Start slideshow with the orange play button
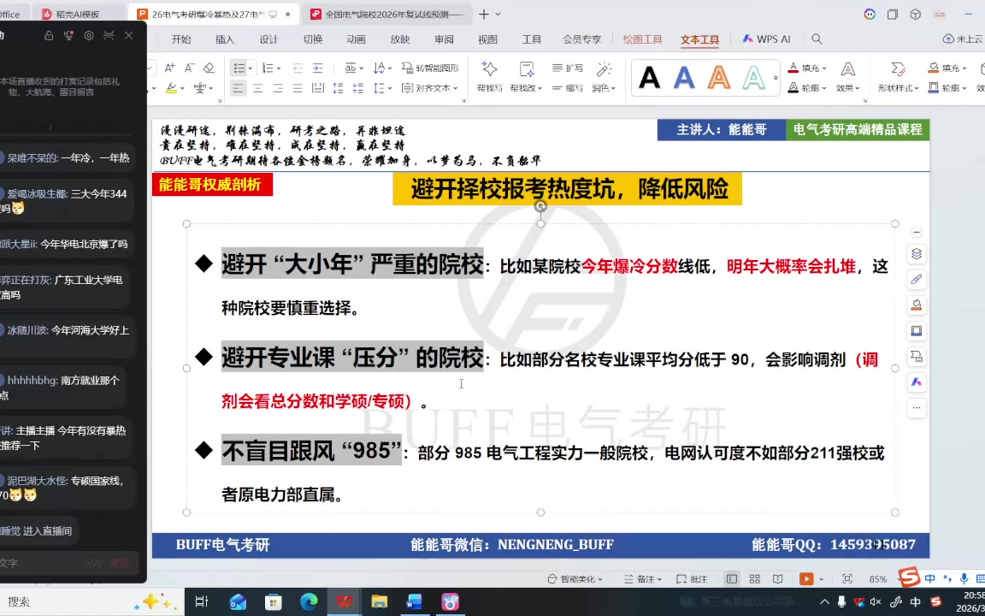Image resolution: width=985 pixels, height=616 pixels. (805, 579)
